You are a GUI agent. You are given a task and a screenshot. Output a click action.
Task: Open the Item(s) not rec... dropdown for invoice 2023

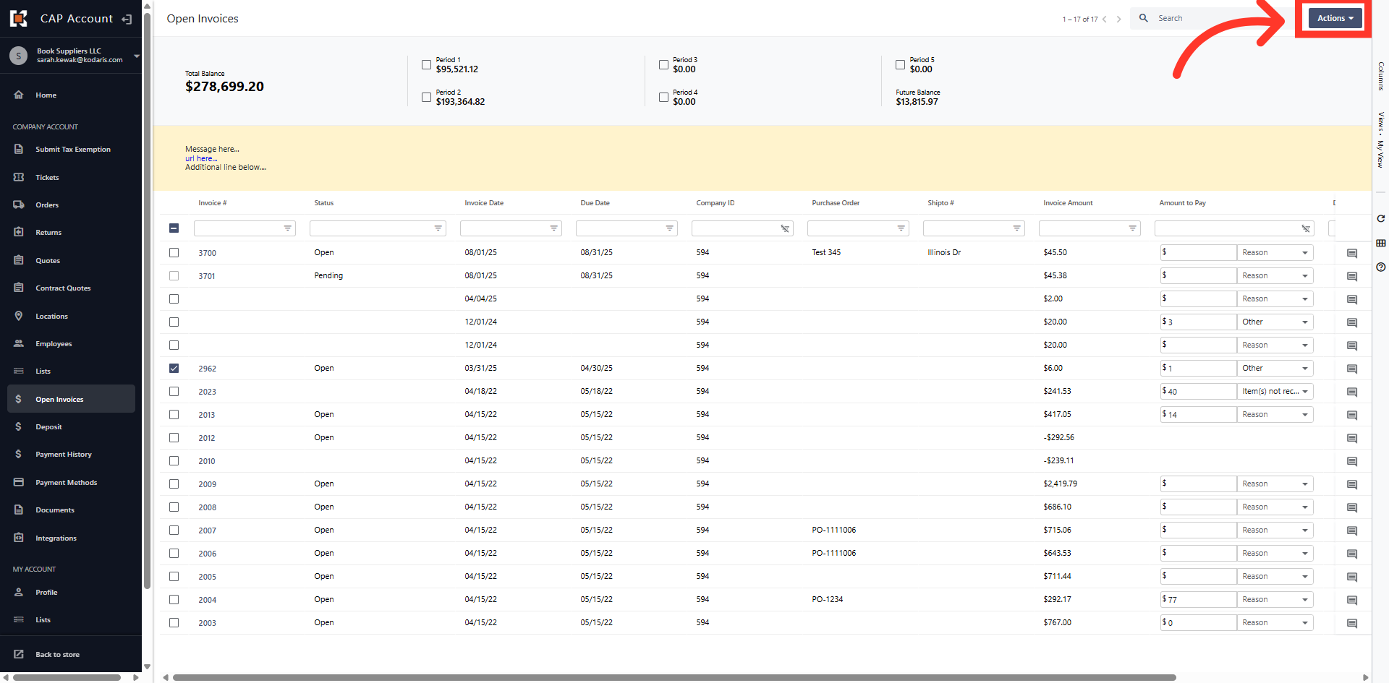1275,391
